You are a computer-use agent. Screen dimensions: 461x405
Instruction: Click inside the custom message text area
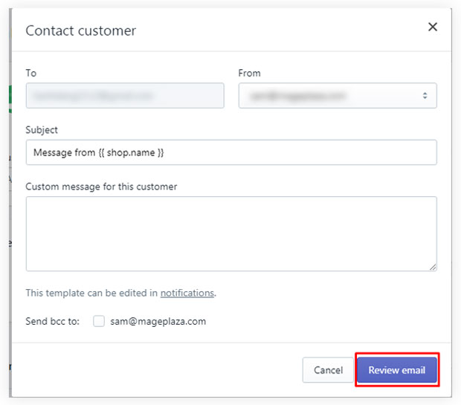pyautogui.click(x=230, y=233)
